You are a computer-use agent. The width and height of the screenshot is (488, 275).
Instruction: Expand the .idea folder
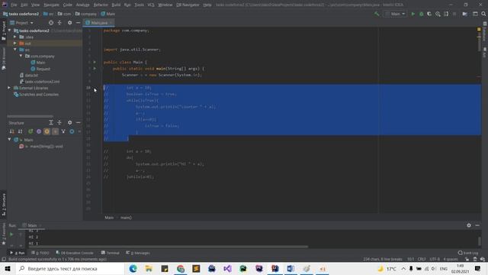click(15, 37)
